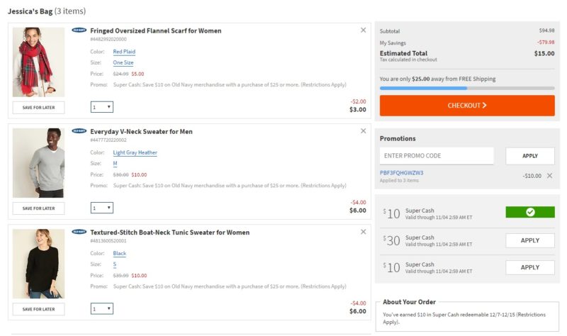Open the quantity dropdown for men's V-Neck sweater

click(x=101, y=208)
